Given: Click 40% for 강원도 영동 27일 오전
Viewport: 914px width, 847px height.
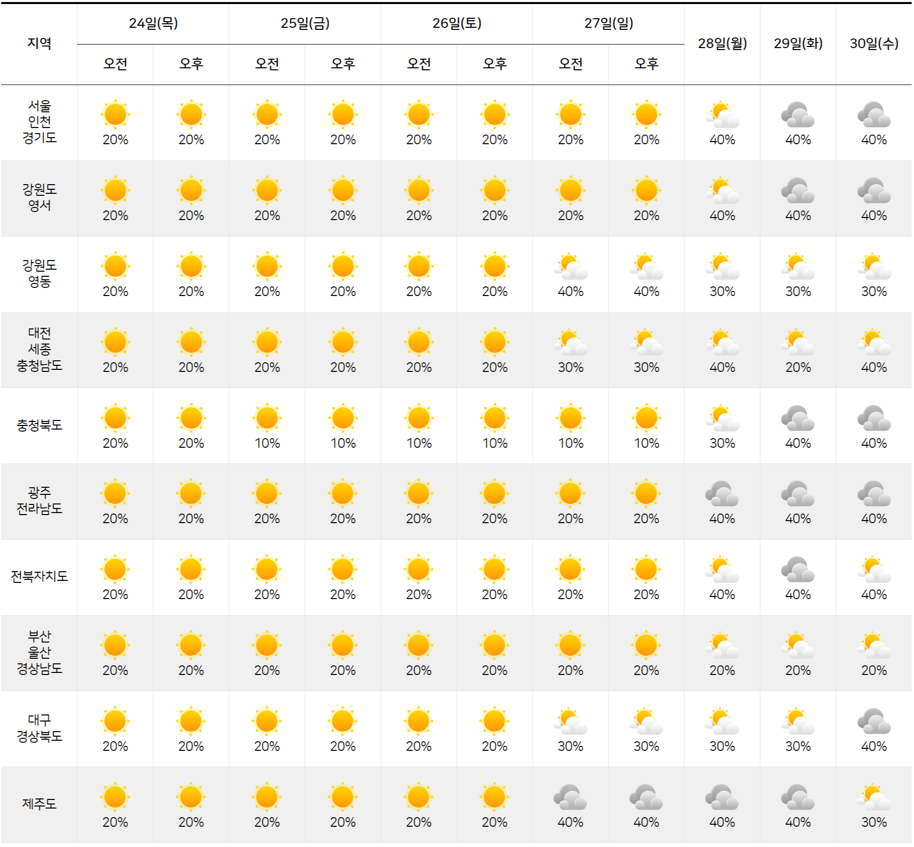Looking at the screenshot, I should (571, 291).
